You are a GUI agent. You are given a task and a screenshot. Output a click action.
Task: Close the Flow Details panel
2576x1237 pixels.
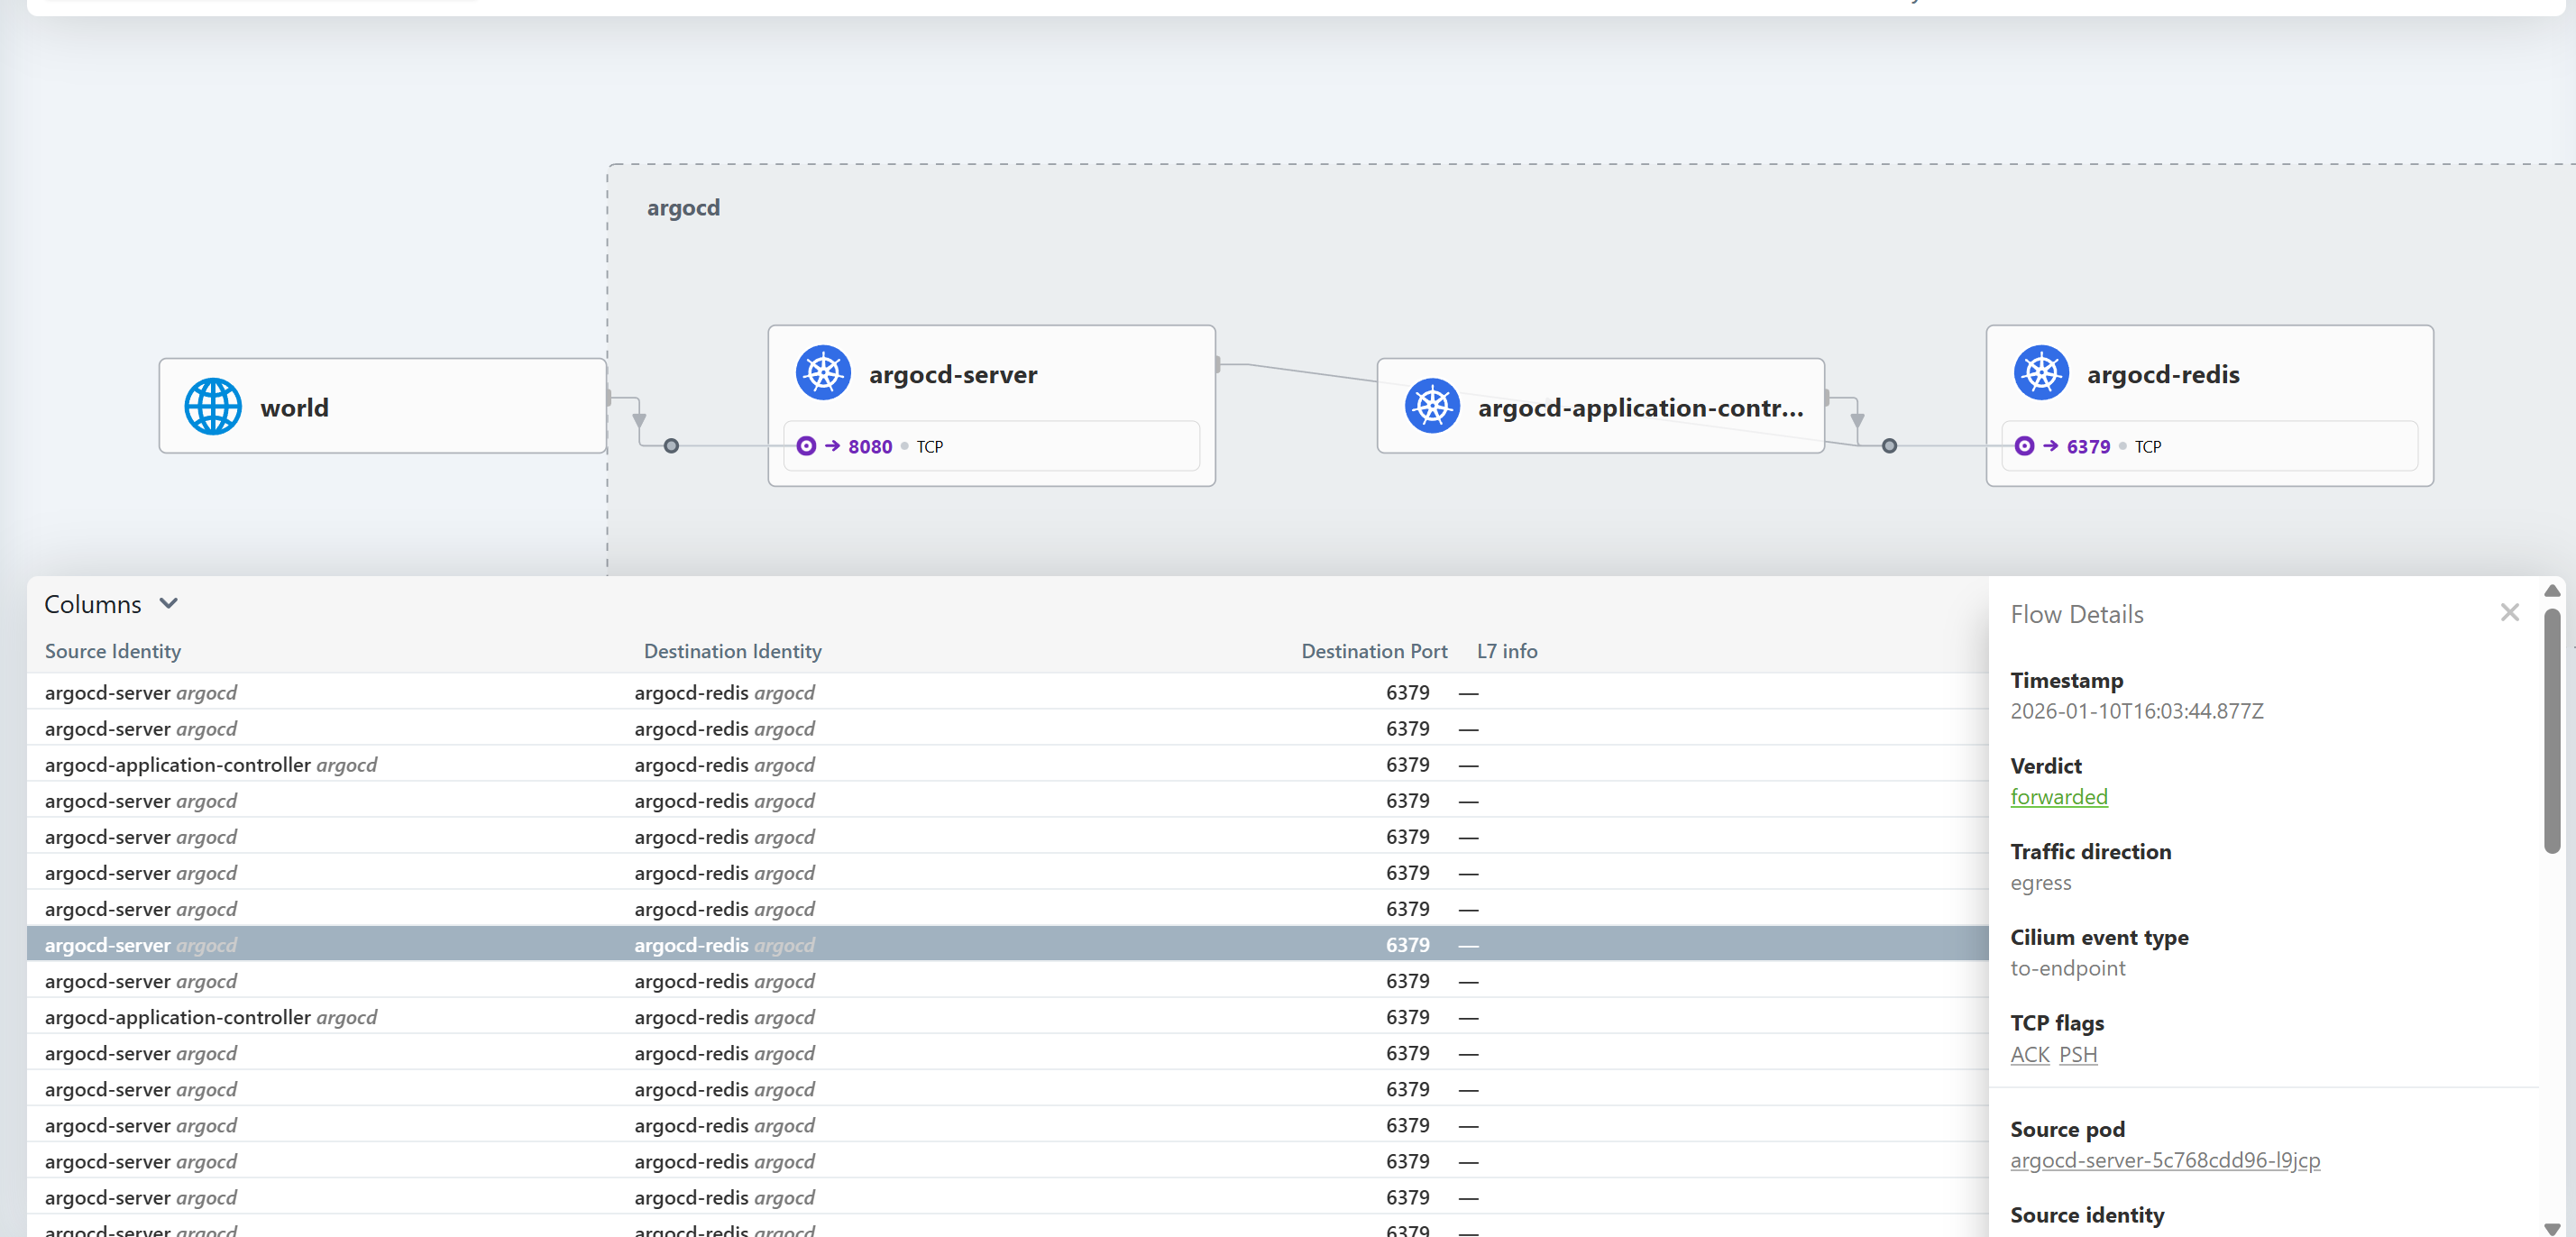(x=2509, y=612)
